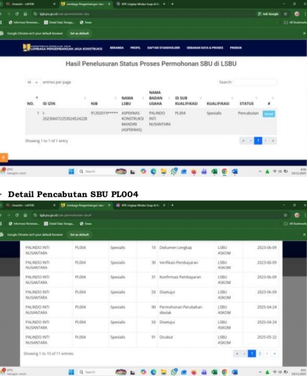Click home icon in lower browser window
The image size is (307, 376).
(25, 215)
